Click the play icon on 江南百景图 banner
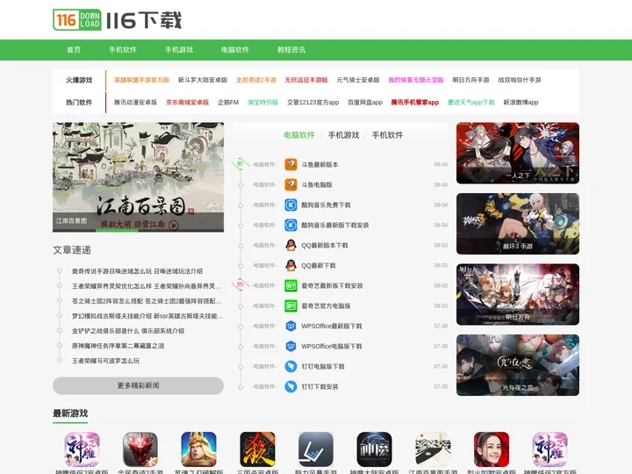Viewport: 632px width, 474px height. click(x=174, y=225)
